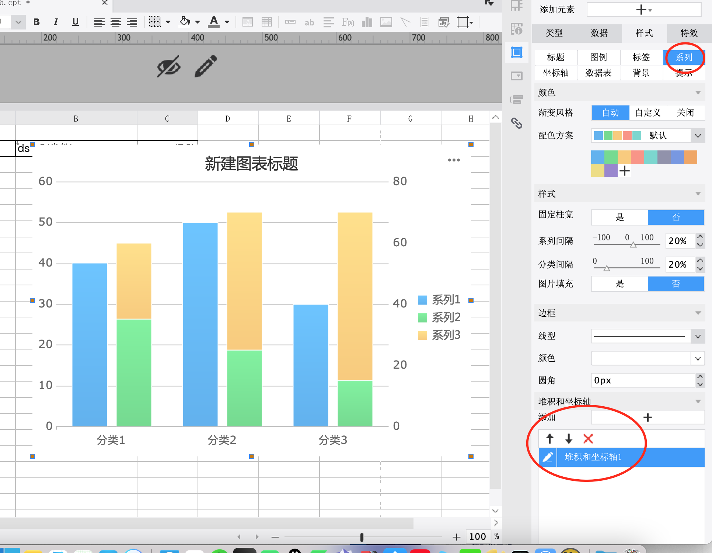This screenshot has height=553, width=712.
Task: Add a custom color with plus icon
Action: (x=624, y=171)
